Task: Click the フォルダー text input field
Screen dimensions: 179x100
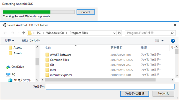Action: click(x=110, y=87)
